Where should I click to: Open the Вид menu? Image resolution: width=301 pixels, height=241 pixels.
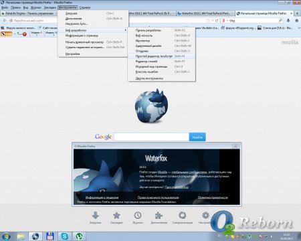[25, 7]
